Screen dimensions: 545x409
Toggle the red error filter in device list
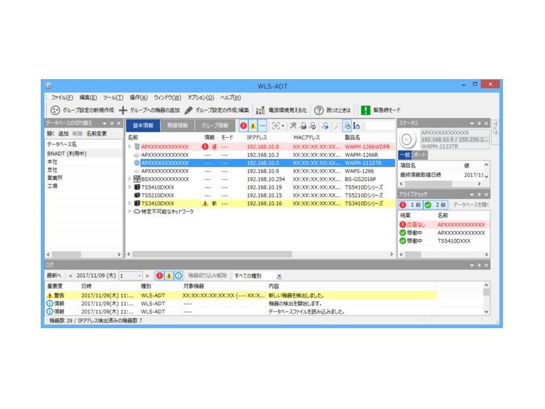click(243, 126)
